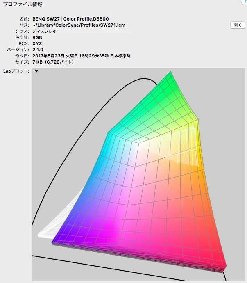Click the PCS value XYZ
This screenshot has width=247, height=283.
point(37,43)
